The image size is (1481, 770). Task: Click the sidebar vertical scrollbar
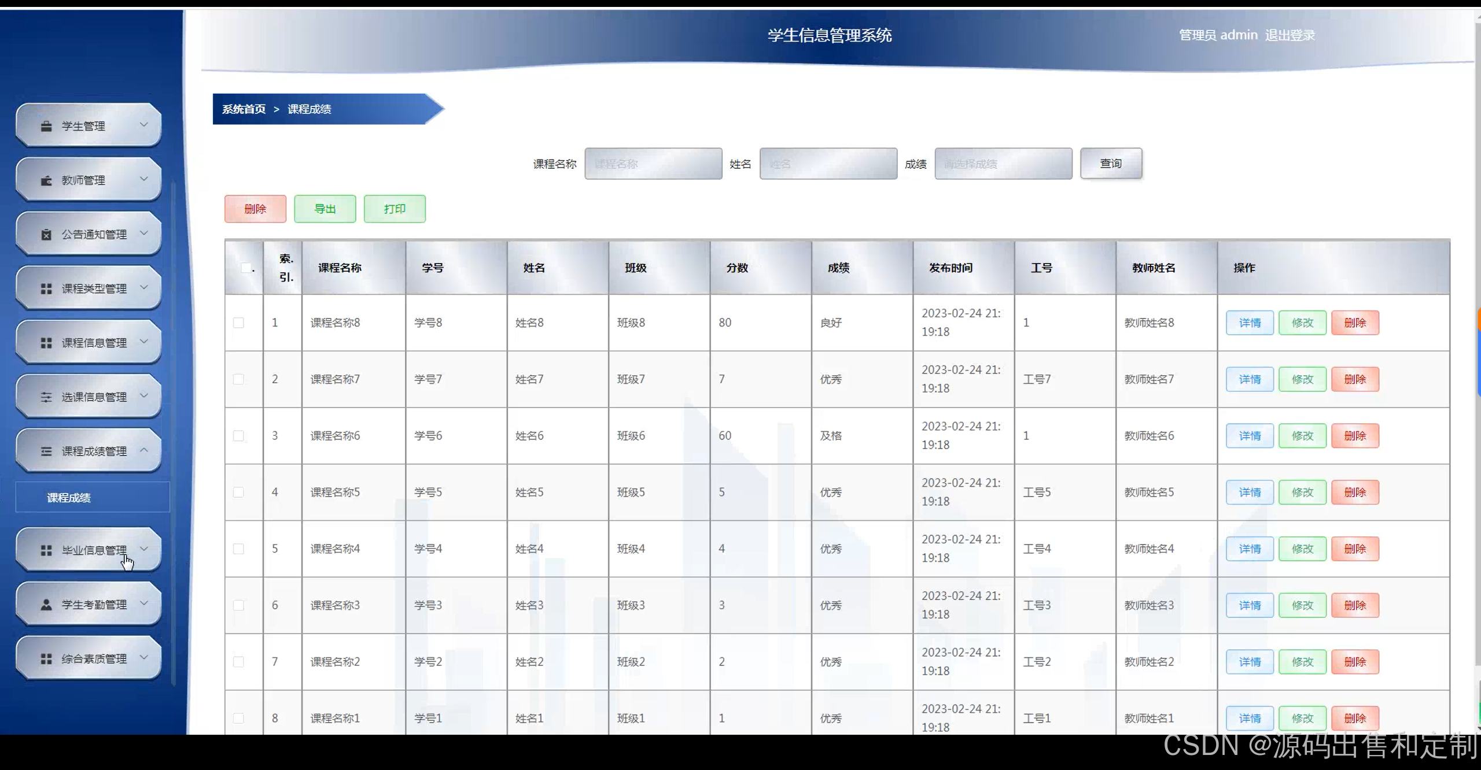(x=174, y=434)
